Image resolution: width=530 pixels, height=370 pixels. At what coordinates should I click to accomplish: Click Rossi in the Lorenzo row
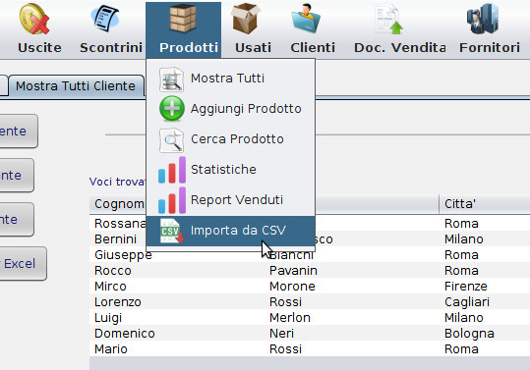click(285, 302)
